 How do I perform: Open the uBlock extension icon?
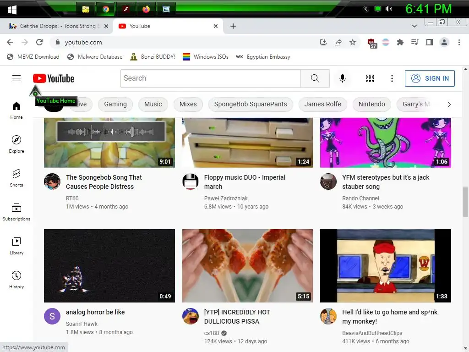click(371, 43)
